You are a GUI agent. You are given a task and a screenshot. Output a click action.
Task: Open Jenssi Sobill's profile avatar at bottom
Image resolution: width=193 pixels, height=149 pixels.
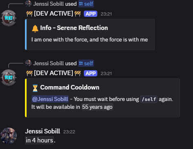pyautogui.click(x=9, y=136)
